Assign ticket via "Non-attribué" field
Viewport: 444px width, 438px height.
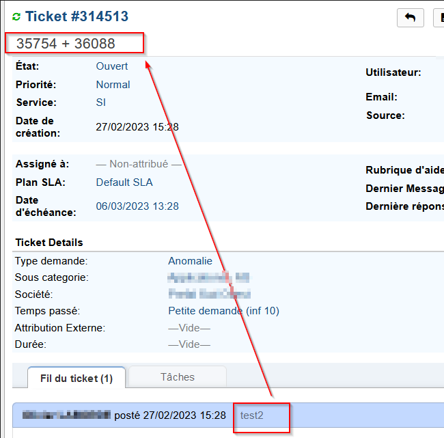point(139,164)
